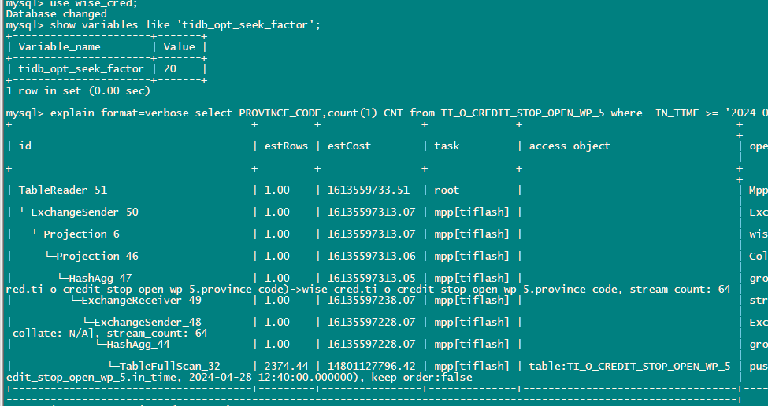Select the ExchangeReceiver_49 plan node
768x406 pixels.
[x=141, y=300]
